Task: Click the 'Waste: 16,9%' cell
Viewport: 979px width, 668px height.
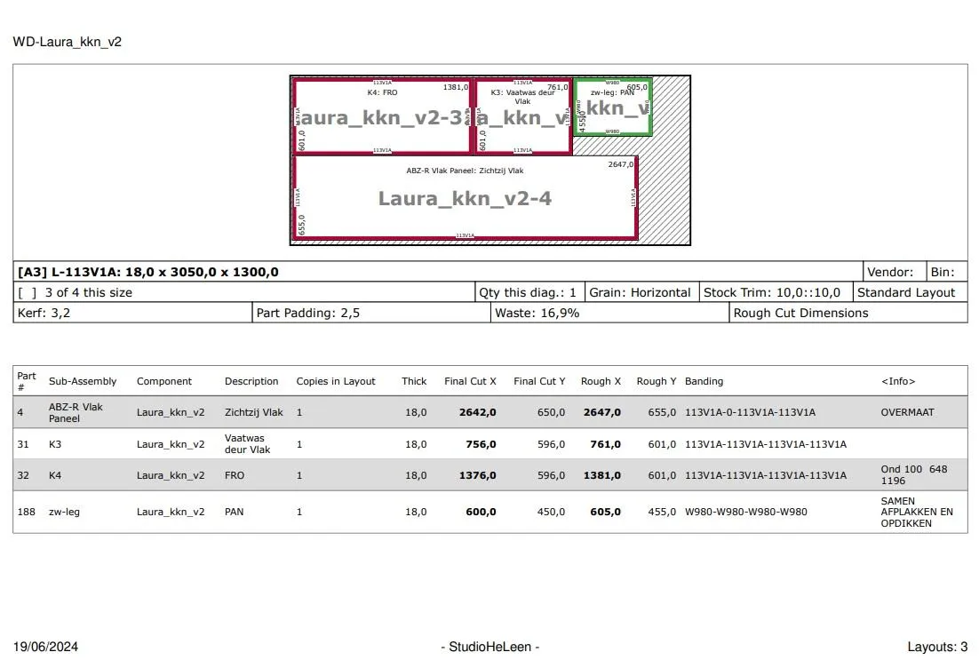Action: point(610,314)
